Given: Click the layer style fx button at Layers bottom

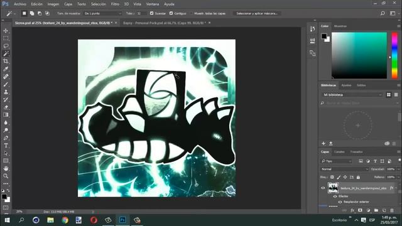Looking at the screenshot, I should (x=352, y=210).
